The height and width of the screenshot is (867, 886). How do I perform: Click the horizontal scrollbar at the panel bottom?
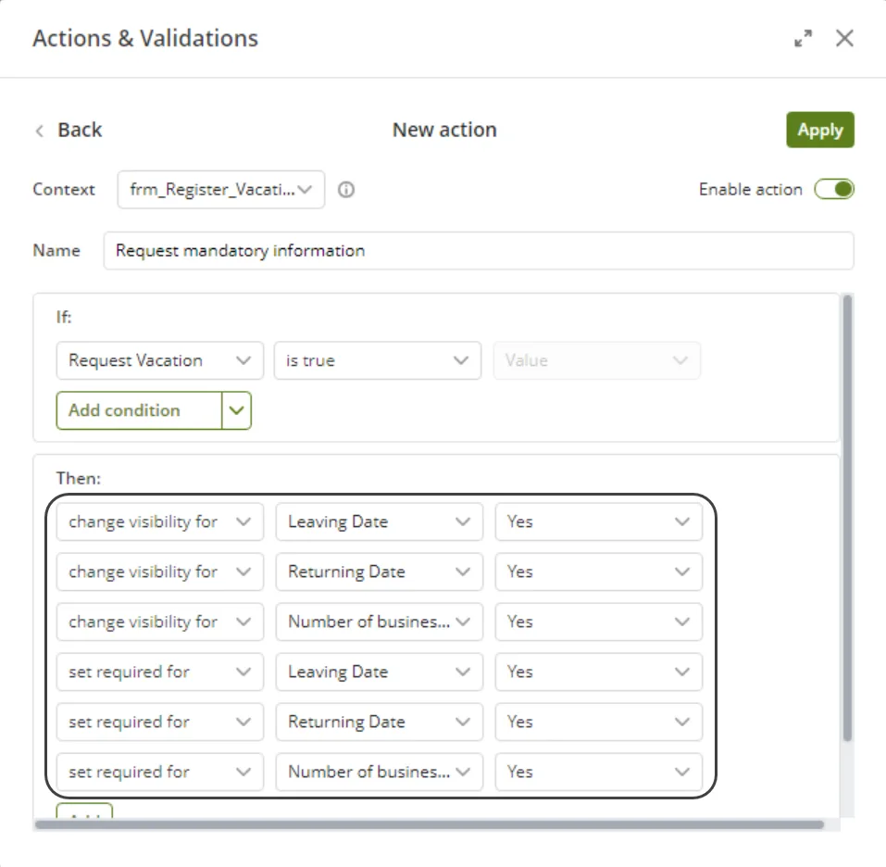point(429,824)
